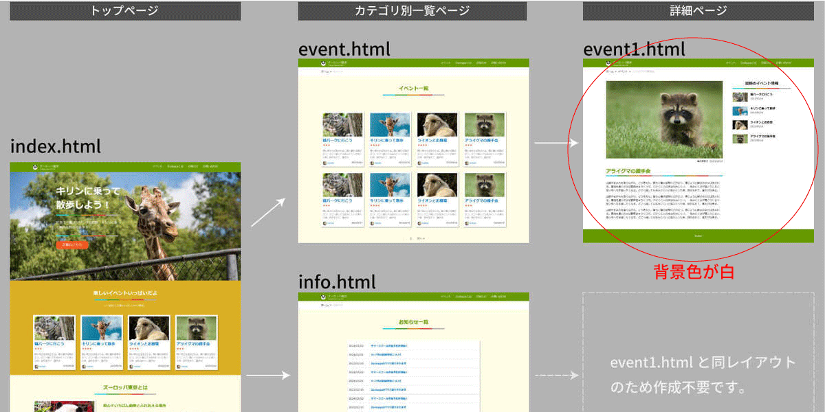Click the ライオンとお昼寝 link in index.html
825x412 pixels.
144,343
